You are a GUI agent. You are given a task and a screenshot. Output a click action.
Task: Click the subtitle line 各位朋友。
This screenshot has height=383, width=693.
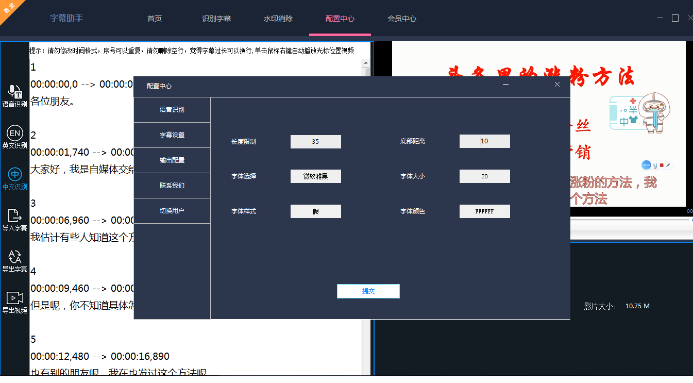pos(53,101)
